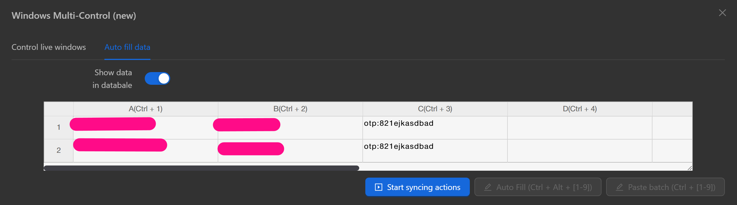Select column header B(Ctrl + 2)
737x205 pixels.
(290, 109)
